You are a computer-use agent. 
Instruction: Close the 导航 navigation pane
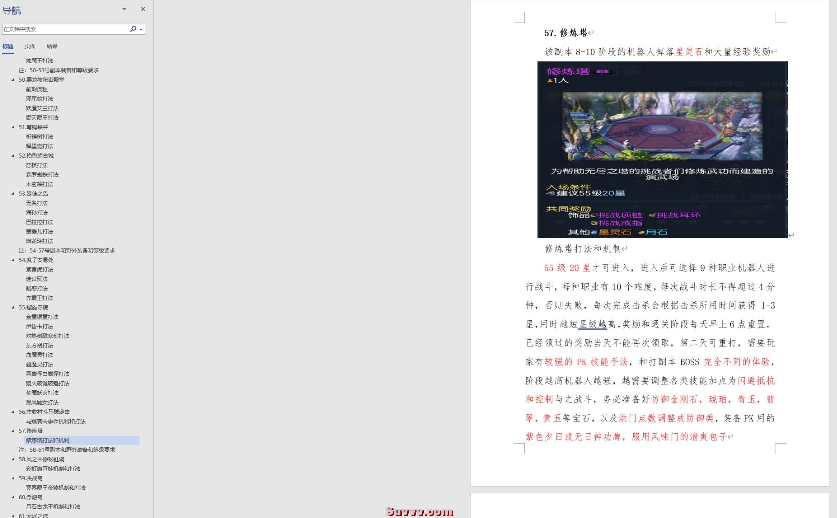(x=143, y=9)
